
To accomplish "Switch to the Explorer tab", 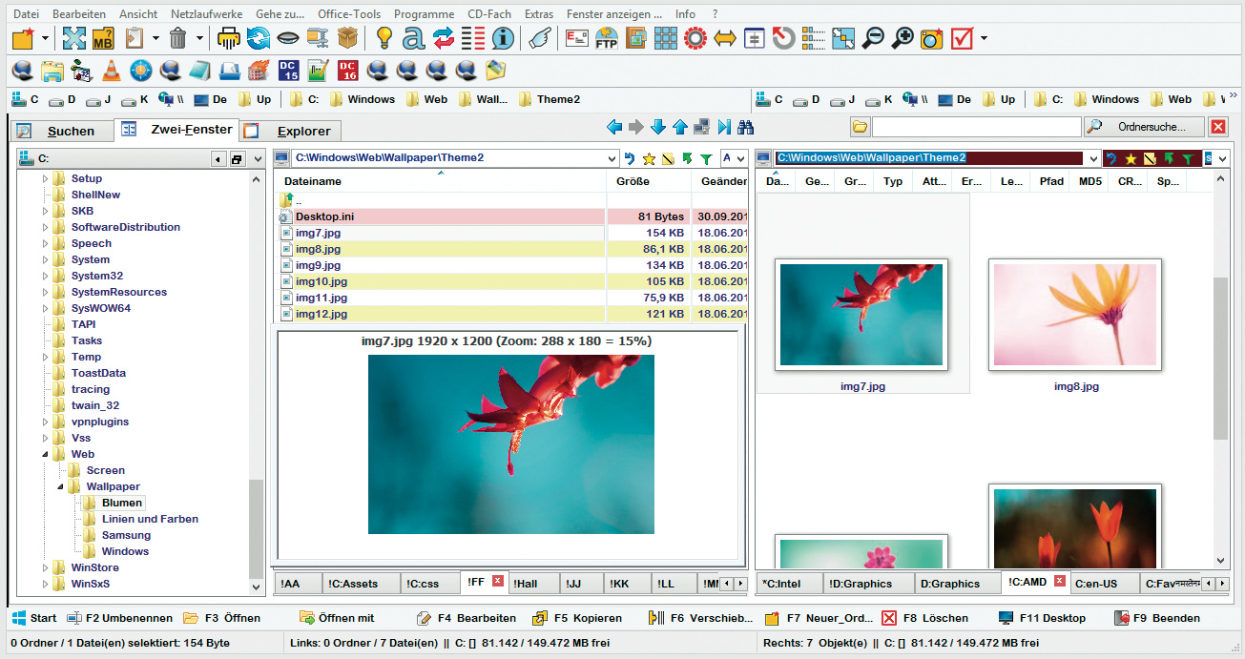I will point(302,132).
